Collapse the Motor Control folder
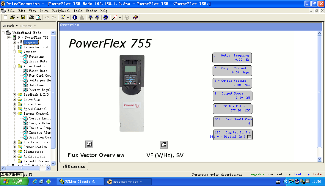 pyautogui.click(x=14, y=66)
